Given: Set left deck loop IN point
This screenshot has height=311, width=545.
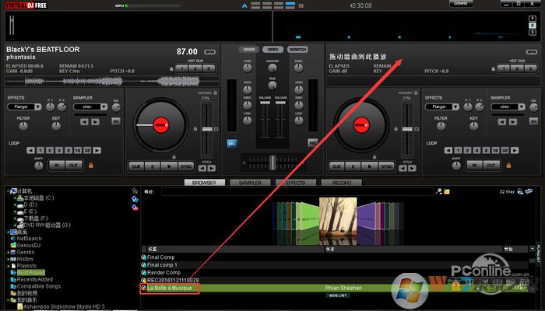Looking at the screenshot, I should pos(57,165).
